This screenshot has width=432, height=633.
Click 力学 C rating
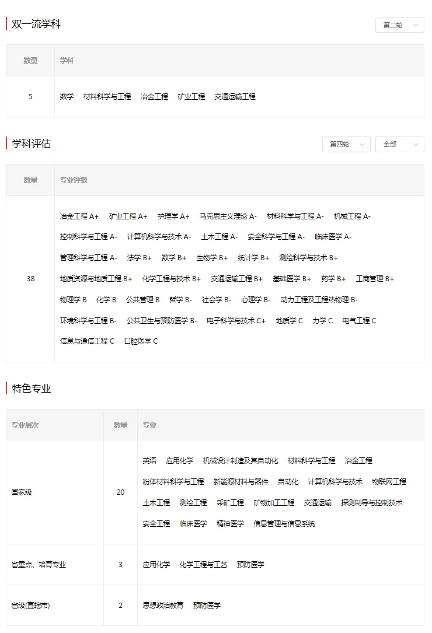(322, 320)
